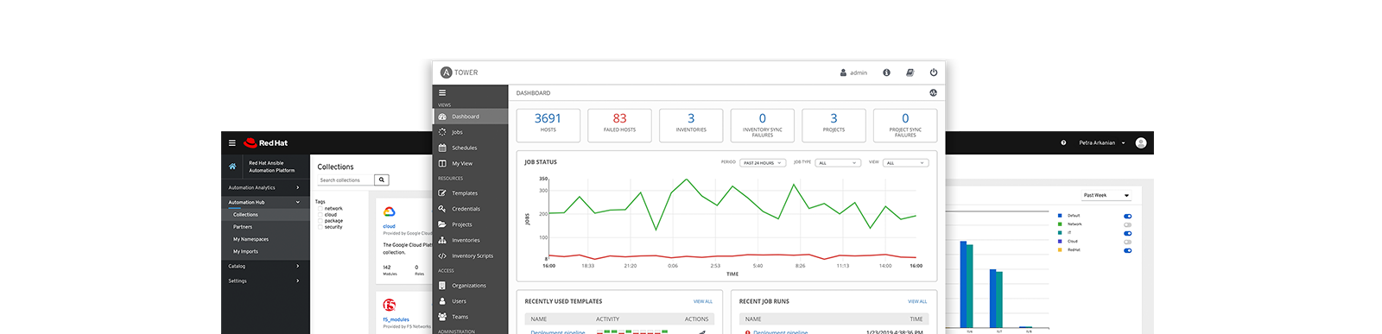
Task: Click the blue Default legend swatch
Action: click(1060, 216)
